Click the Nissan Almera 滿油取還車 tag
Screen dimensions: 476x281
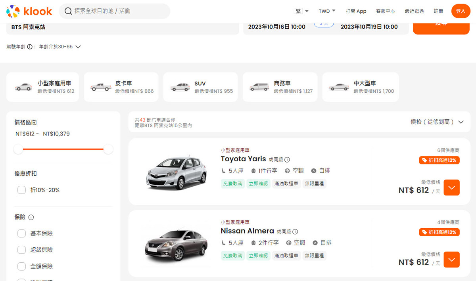tap(286, 256)
